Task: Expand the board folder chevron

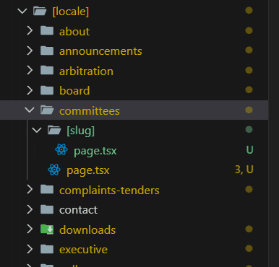Action: point(30,90)
